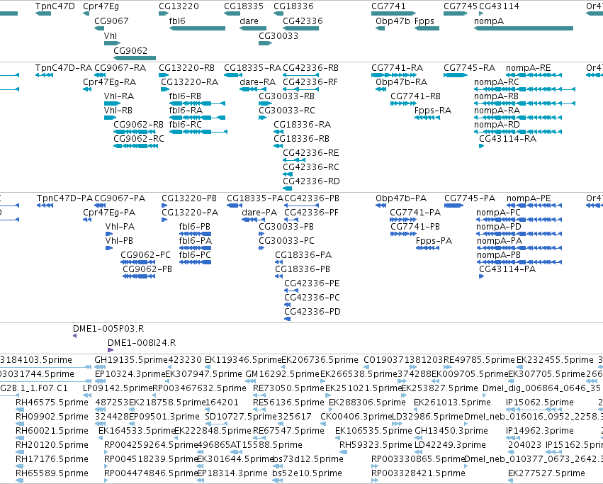Click the DME1-008I24.R feature
Image resolution: width=603 pixels, height=484 pixels.
pos(142,343)
